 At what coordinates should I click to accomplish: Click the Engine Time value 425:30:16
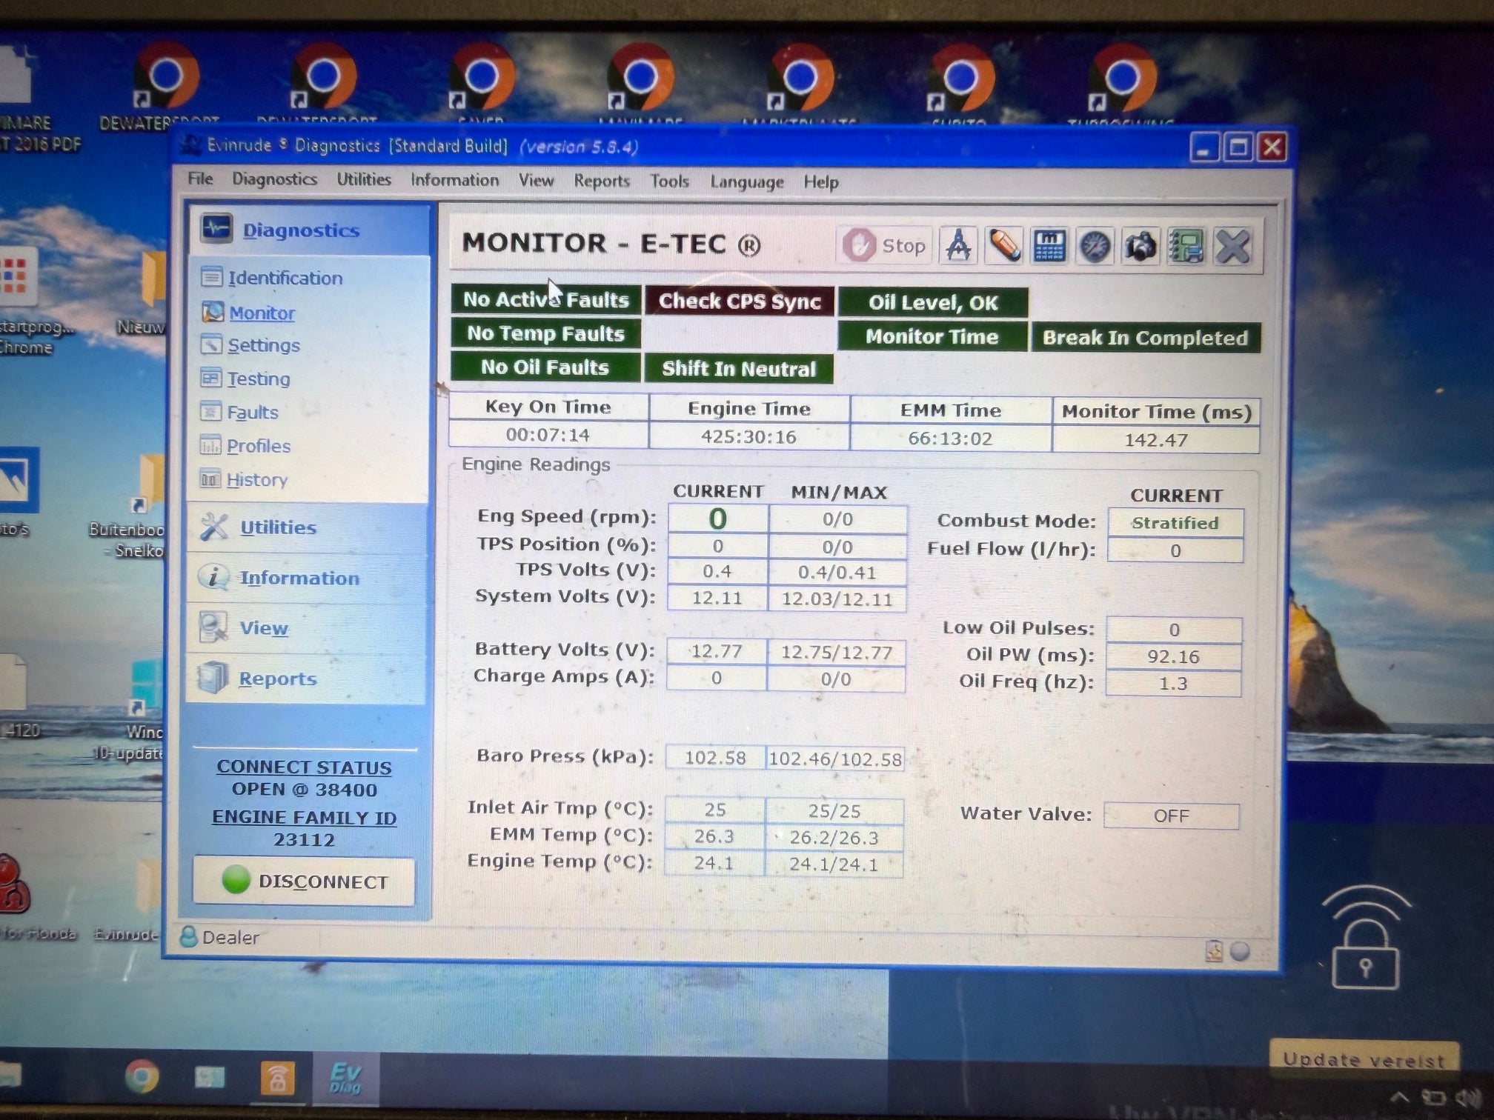tap(749, 437)
